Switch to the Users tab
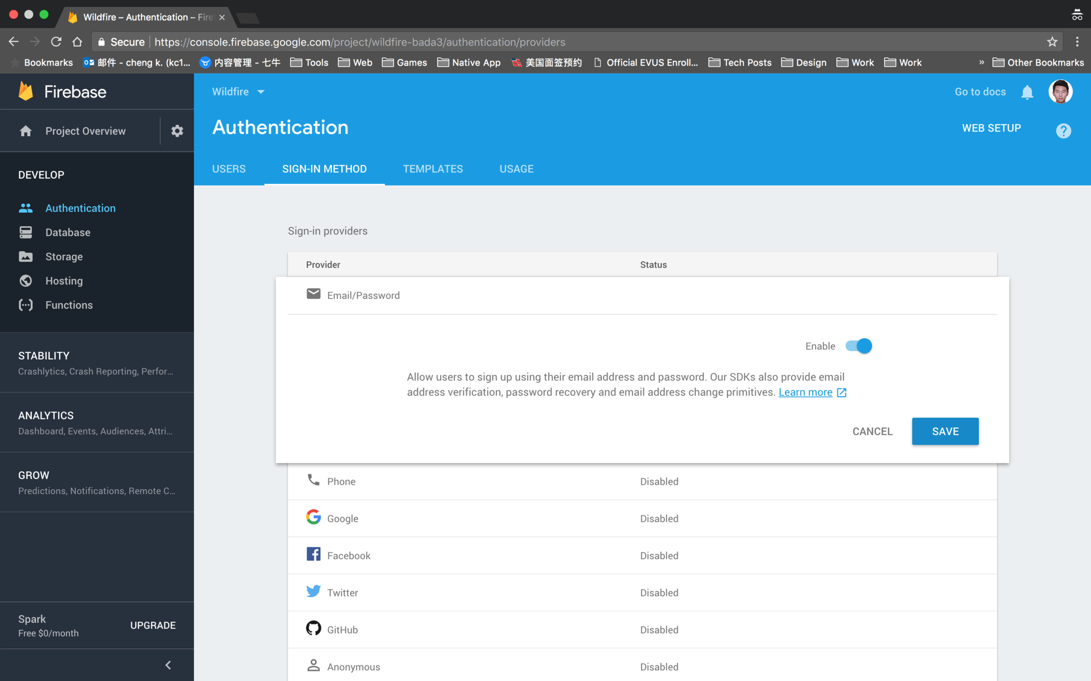 [x=229, y=169]
